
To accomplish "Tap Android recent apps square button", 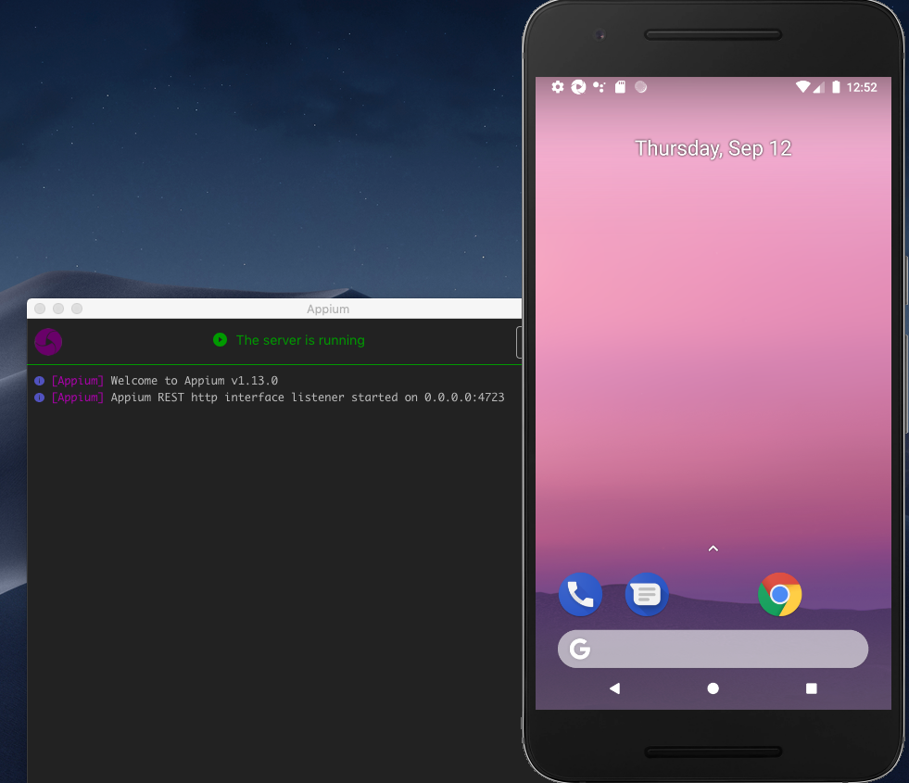I will coord(811,688).
